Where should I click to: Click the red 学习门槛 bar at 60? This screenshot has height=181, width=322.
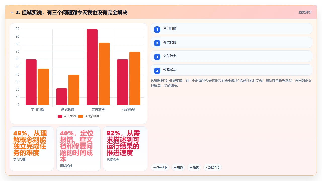(x=31, y=82)
